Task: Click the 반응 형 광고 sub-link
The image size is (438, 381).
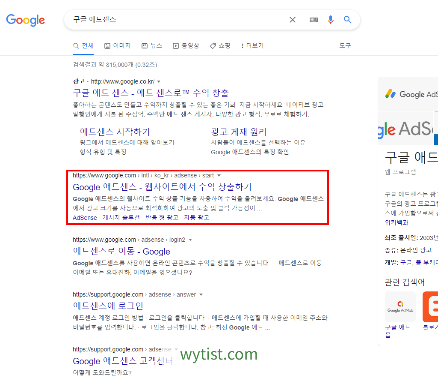Action: pyautogui.click(x=162, y=218)
